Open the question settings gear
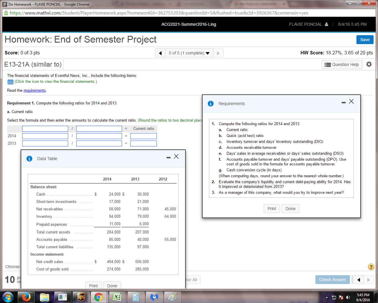This screenshot has height=303, width=378. click(x=369, y=64)
